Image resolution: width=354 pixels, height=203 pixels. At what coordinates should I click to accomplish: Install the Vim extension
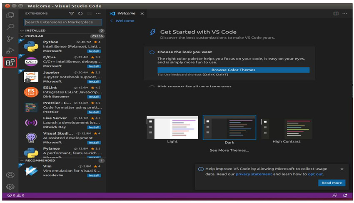(94, 175)
